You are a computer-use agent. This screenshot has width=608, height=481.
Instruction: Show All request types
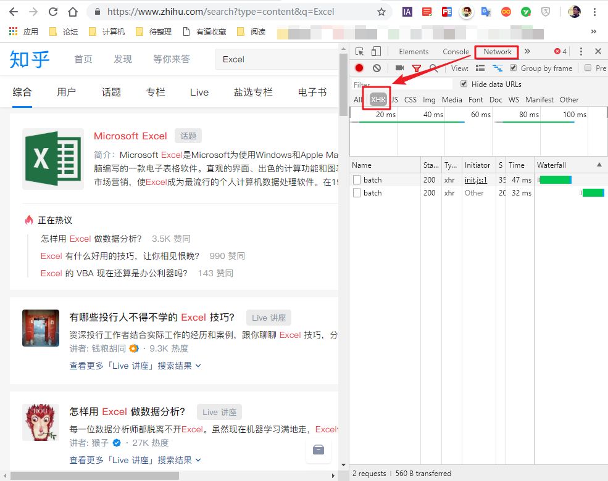357,100
